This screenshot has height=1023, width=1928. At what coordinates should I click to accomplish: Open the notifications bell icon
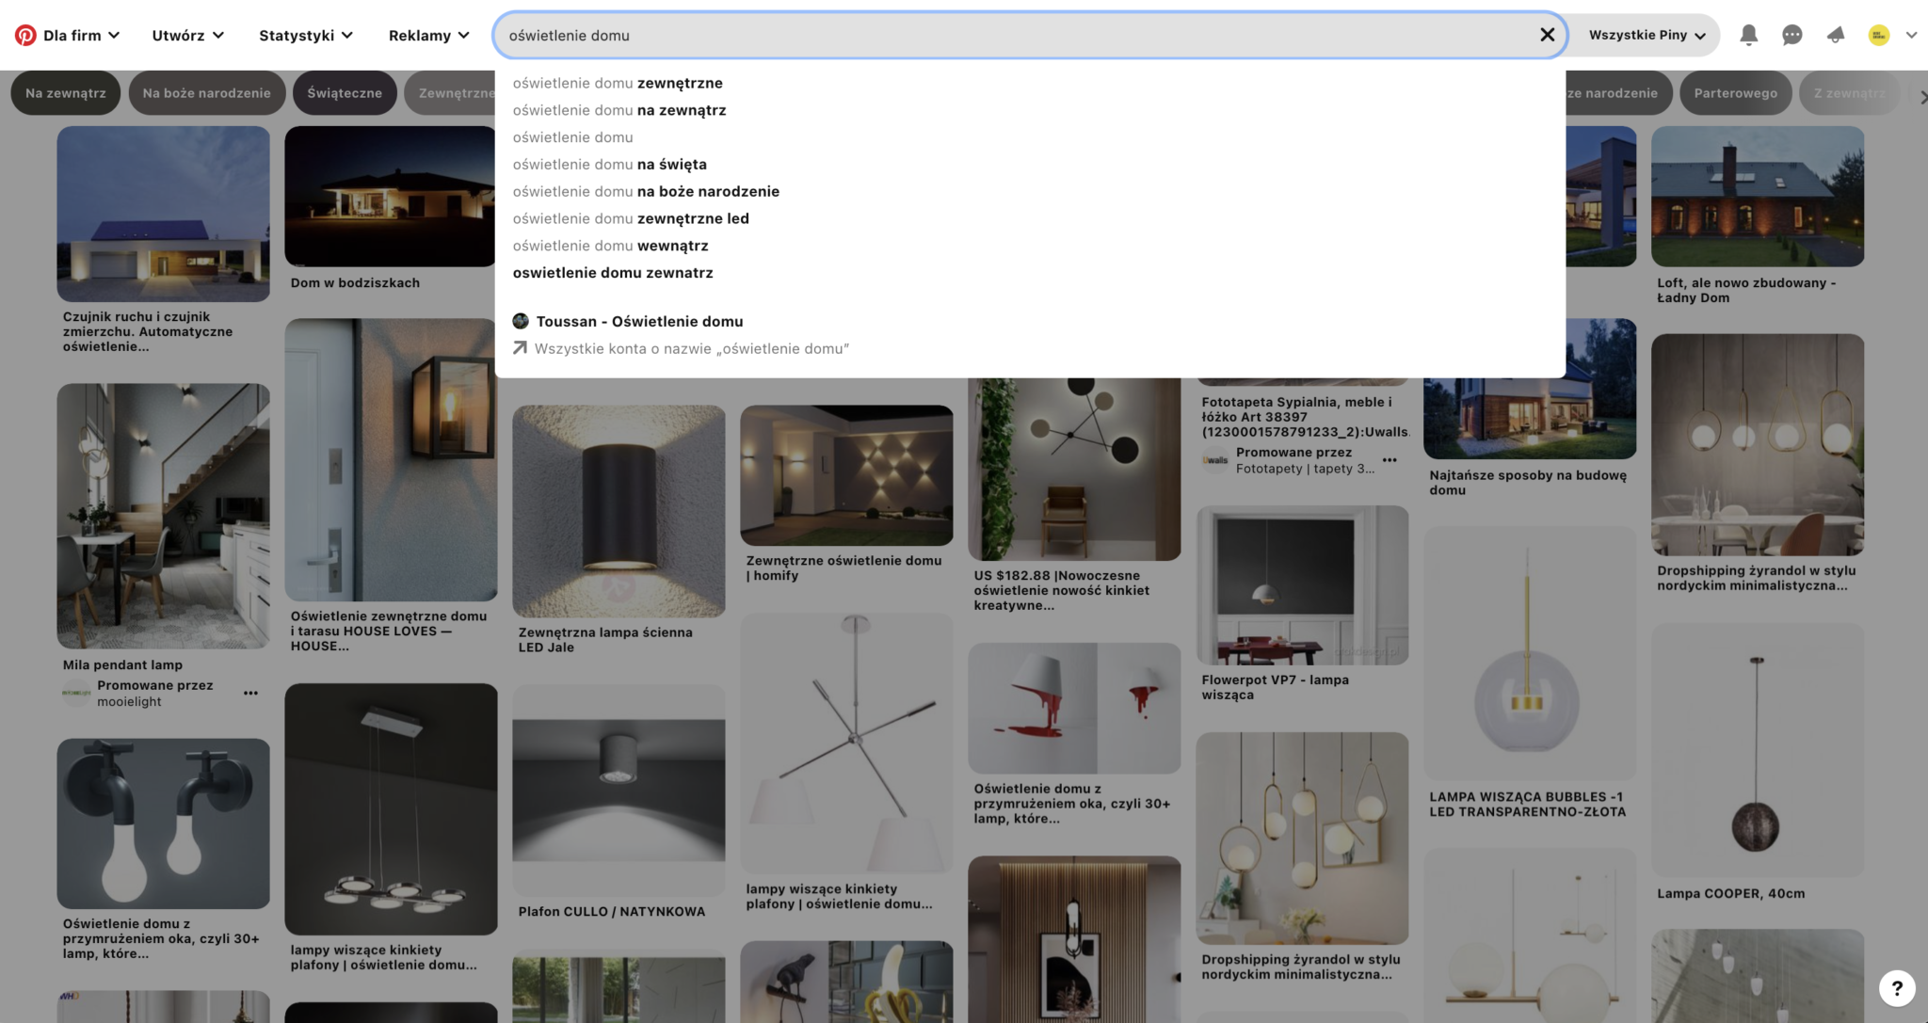pos(1749,35)
